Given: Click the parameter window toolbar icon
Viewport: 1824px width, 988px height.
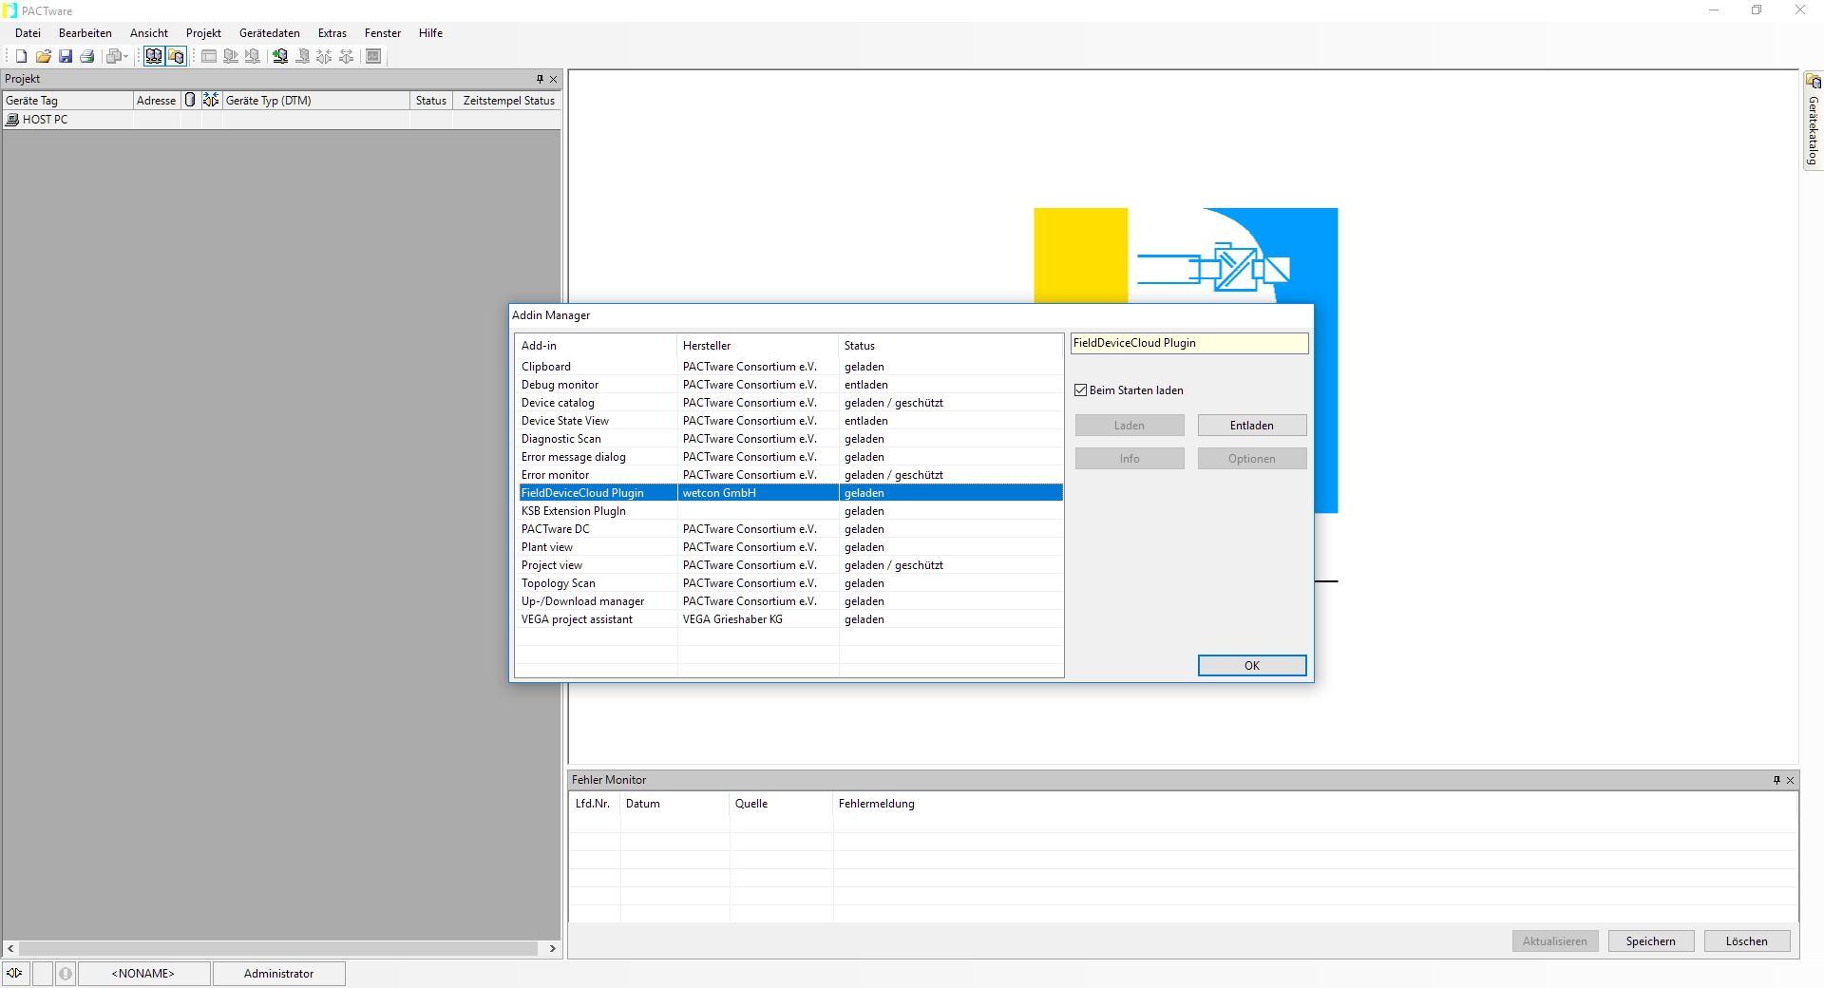Looking at the screenshot, I should pos(209,56).
